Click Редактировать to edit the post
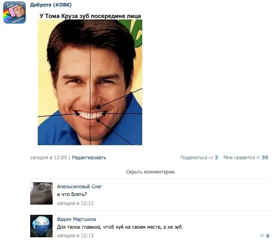This screenshot has height=243, width=276. tap(89, 158)
